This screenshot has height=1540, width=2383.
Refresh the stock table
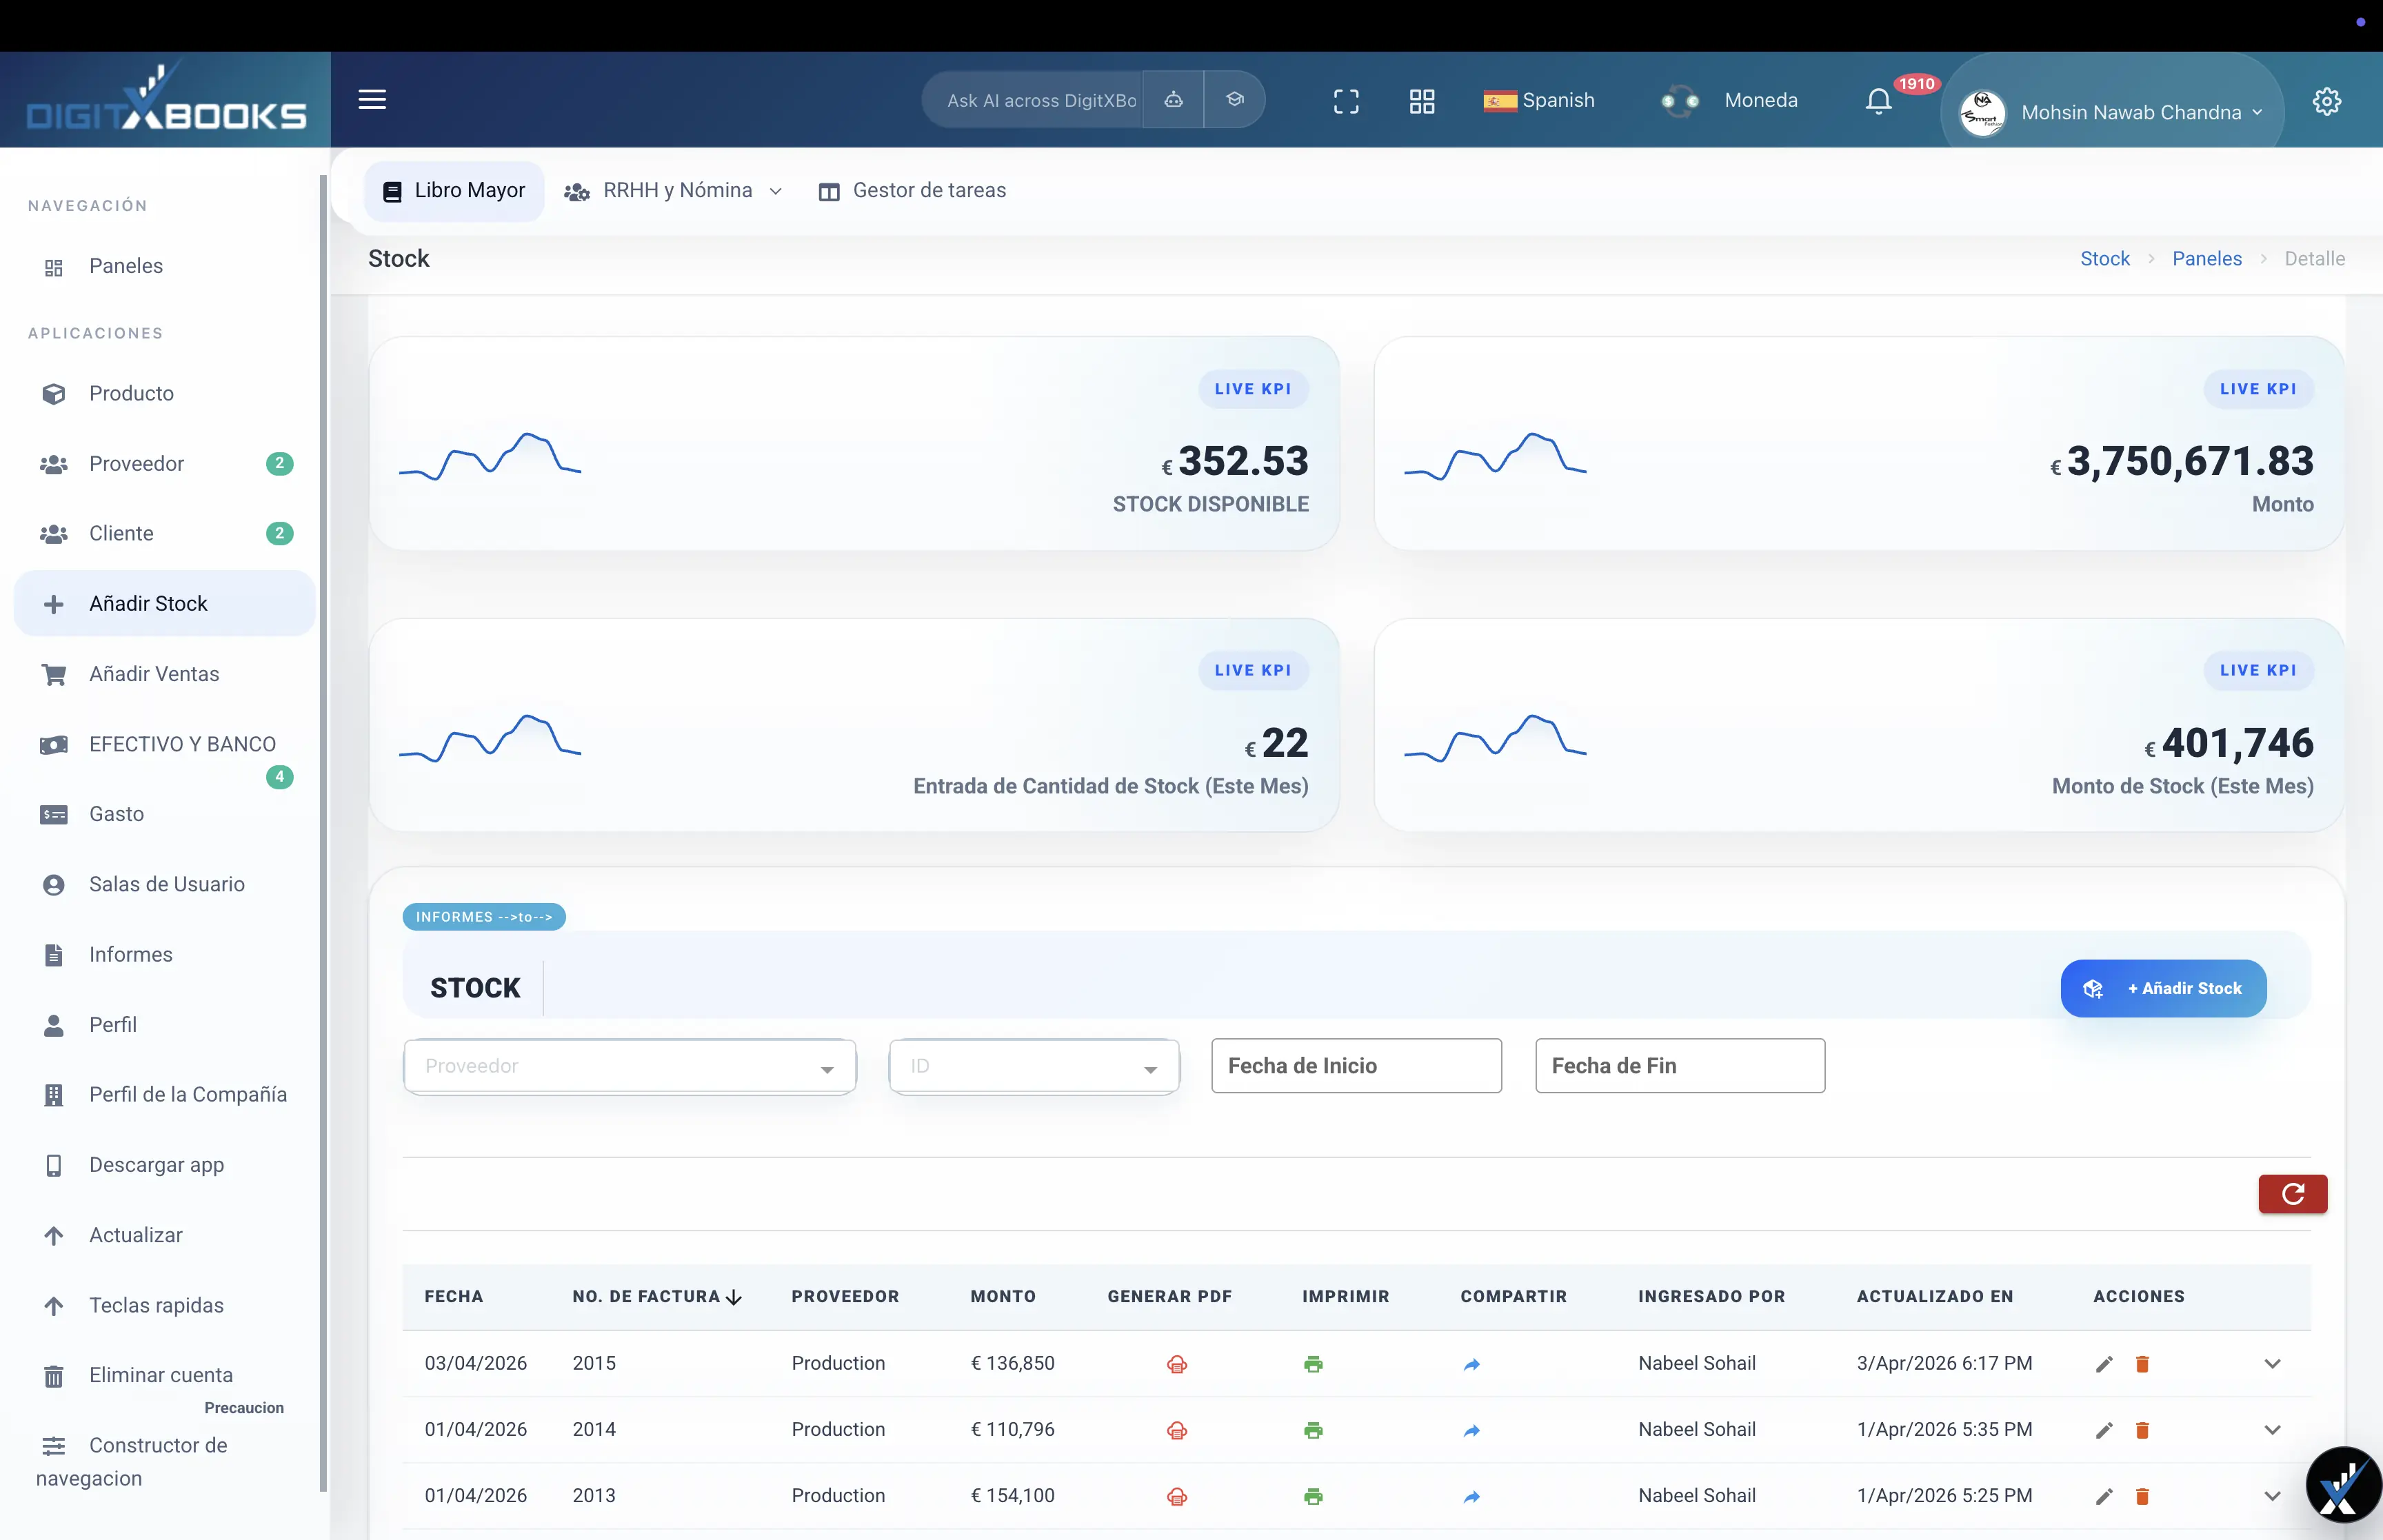(2292, 1194)
